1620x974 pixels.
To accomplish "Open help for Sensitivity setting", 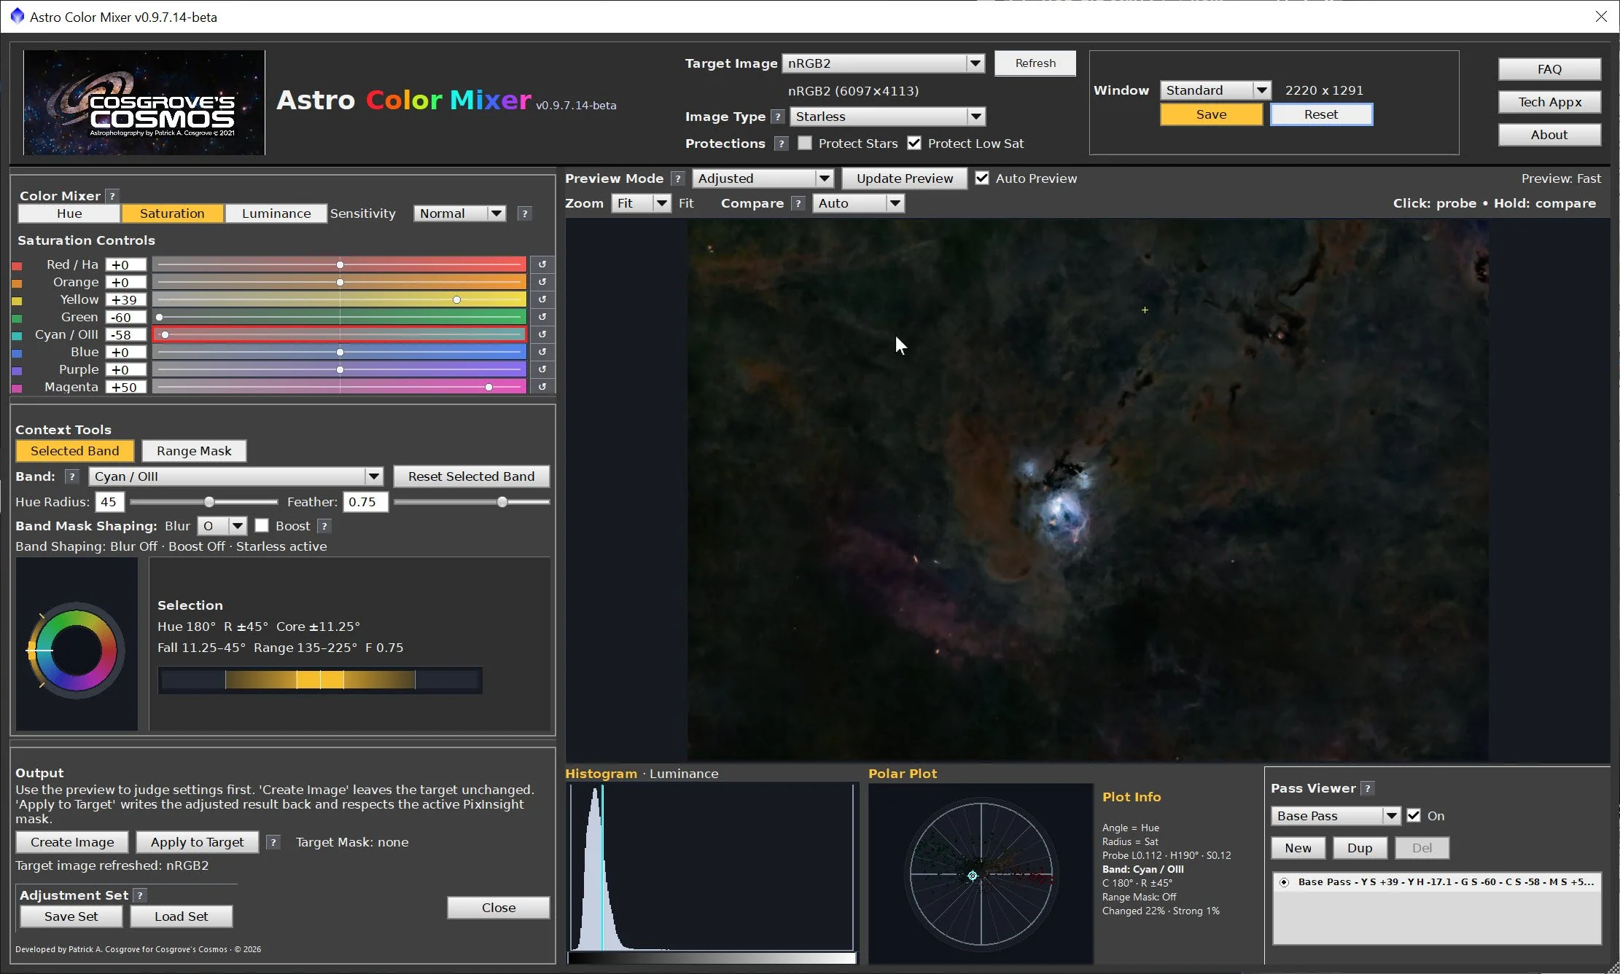I will click(x=524, y=213).
